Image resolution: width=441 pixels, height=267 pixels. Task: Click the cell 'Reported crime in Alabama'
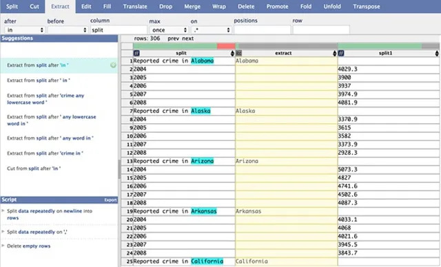pos(184,61)
